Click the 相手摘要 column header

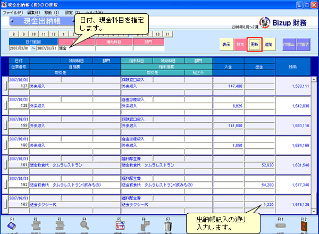[166, 66]
